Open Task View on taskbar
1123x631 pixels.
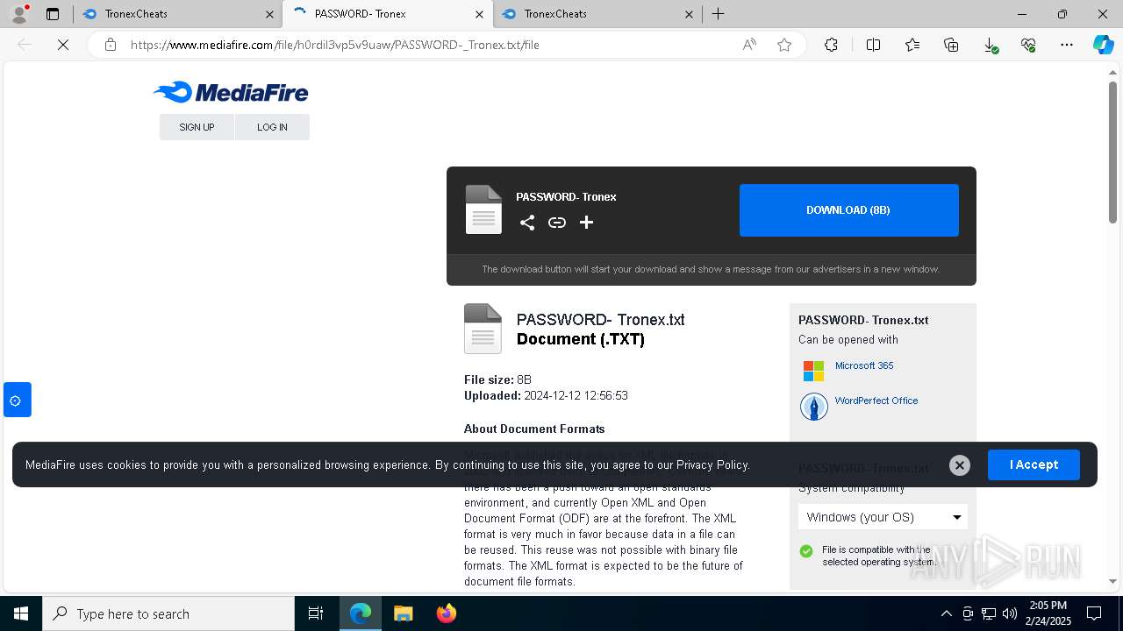[x=316, y=613]
